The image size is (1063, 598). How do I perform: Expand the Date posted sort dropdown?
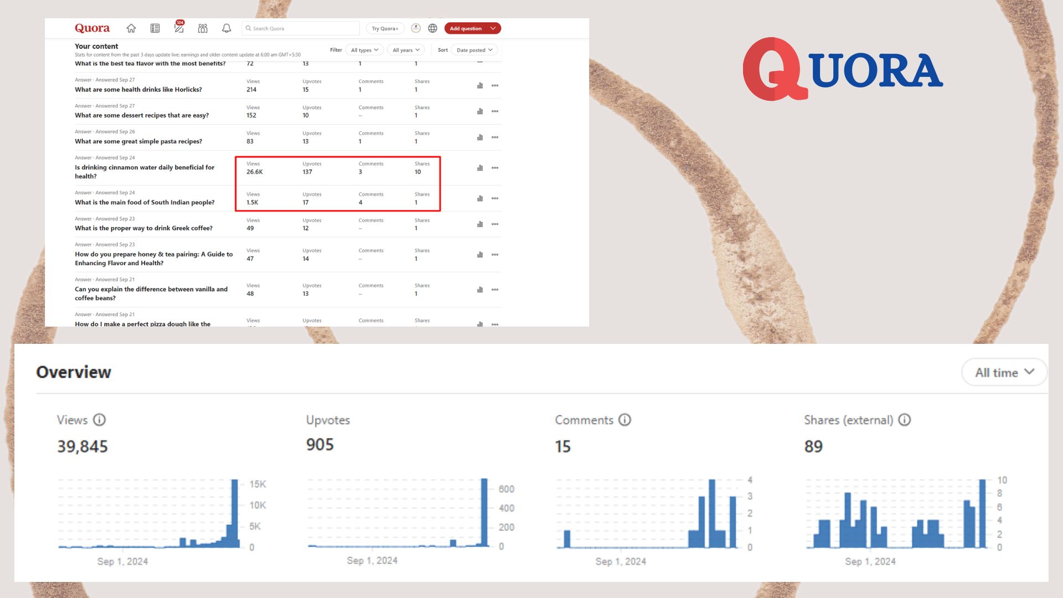[x=474, y=50]
